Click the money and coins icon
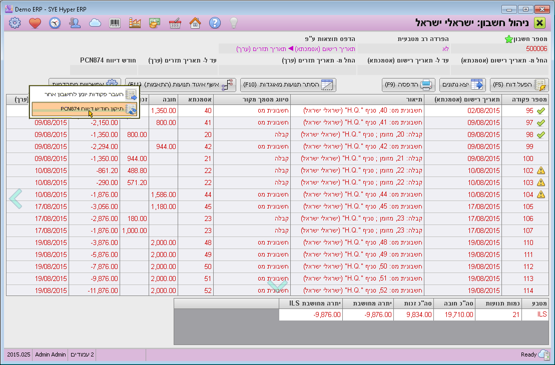Viewport: 555px width, 365px height. 155,22
